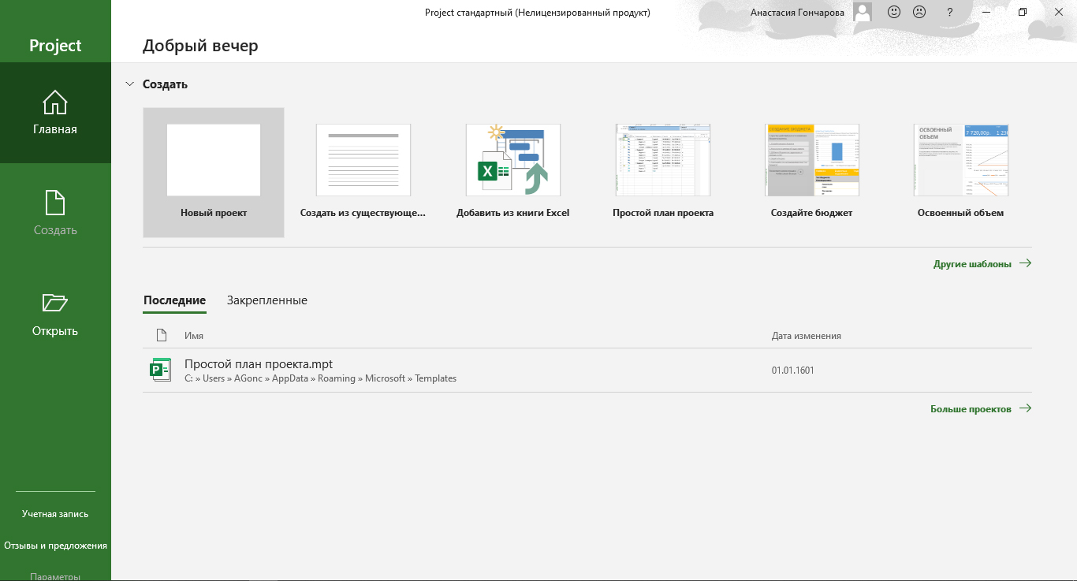
Task: Open help with the question mark
Action: [x=950, y=12]
